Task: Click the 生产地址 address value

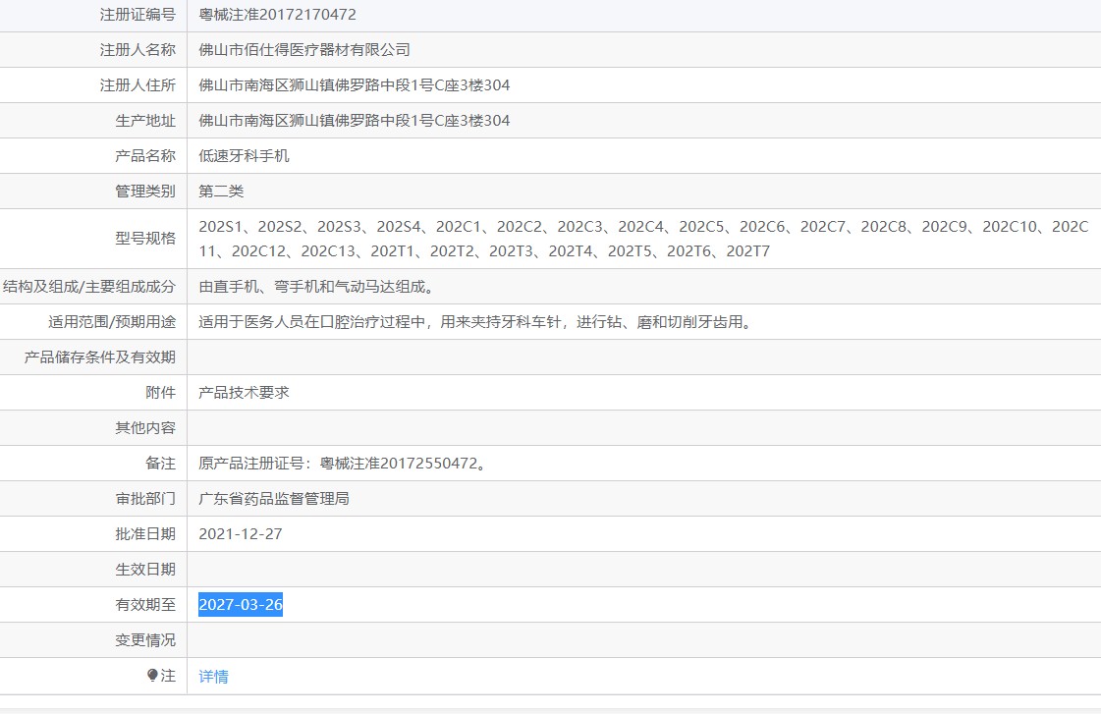Action: click(x=355, y=121)
